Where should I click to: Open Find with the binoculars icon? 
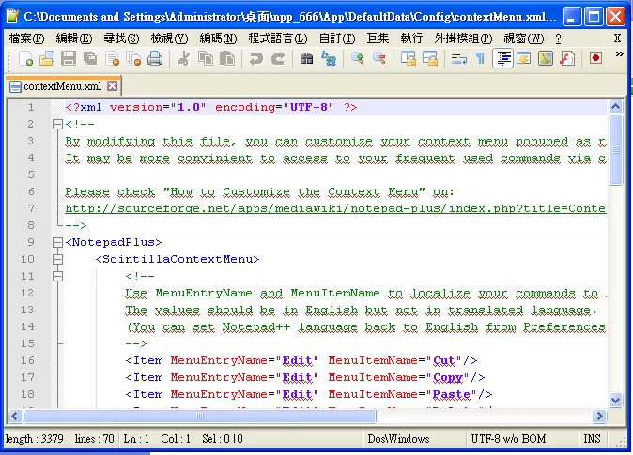pos(307,58)
